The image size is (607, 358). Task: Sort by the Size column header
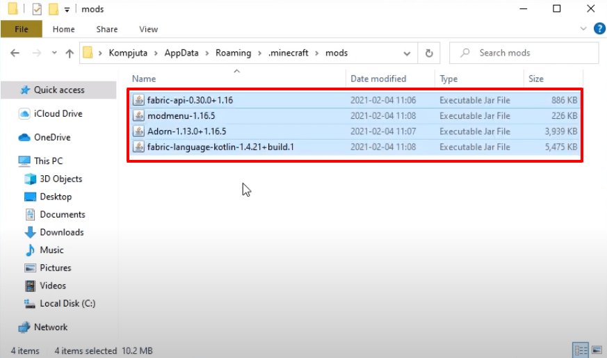pos(536,79)
